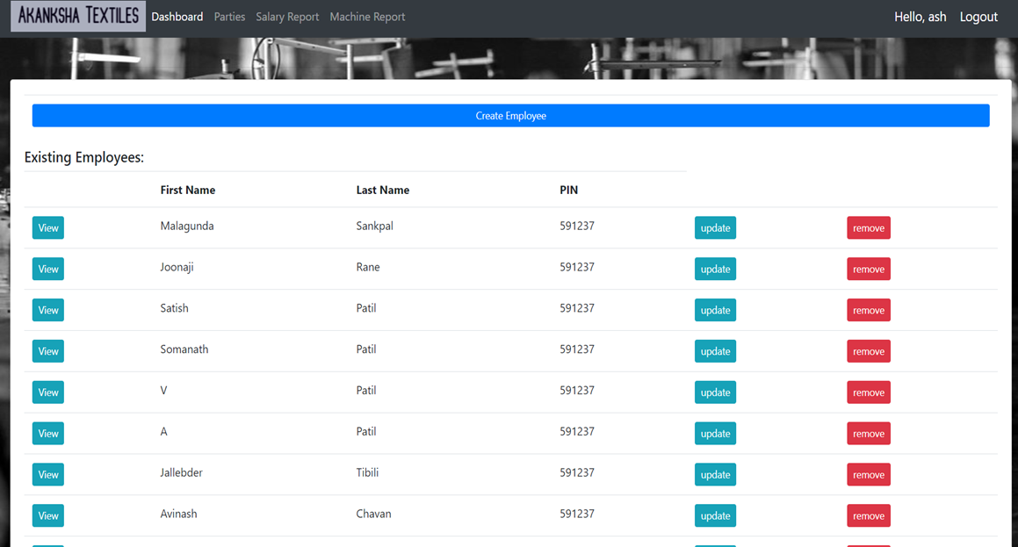Remove employee A Patil
This screenshot has height=547, width=1018.
point(868,433)
